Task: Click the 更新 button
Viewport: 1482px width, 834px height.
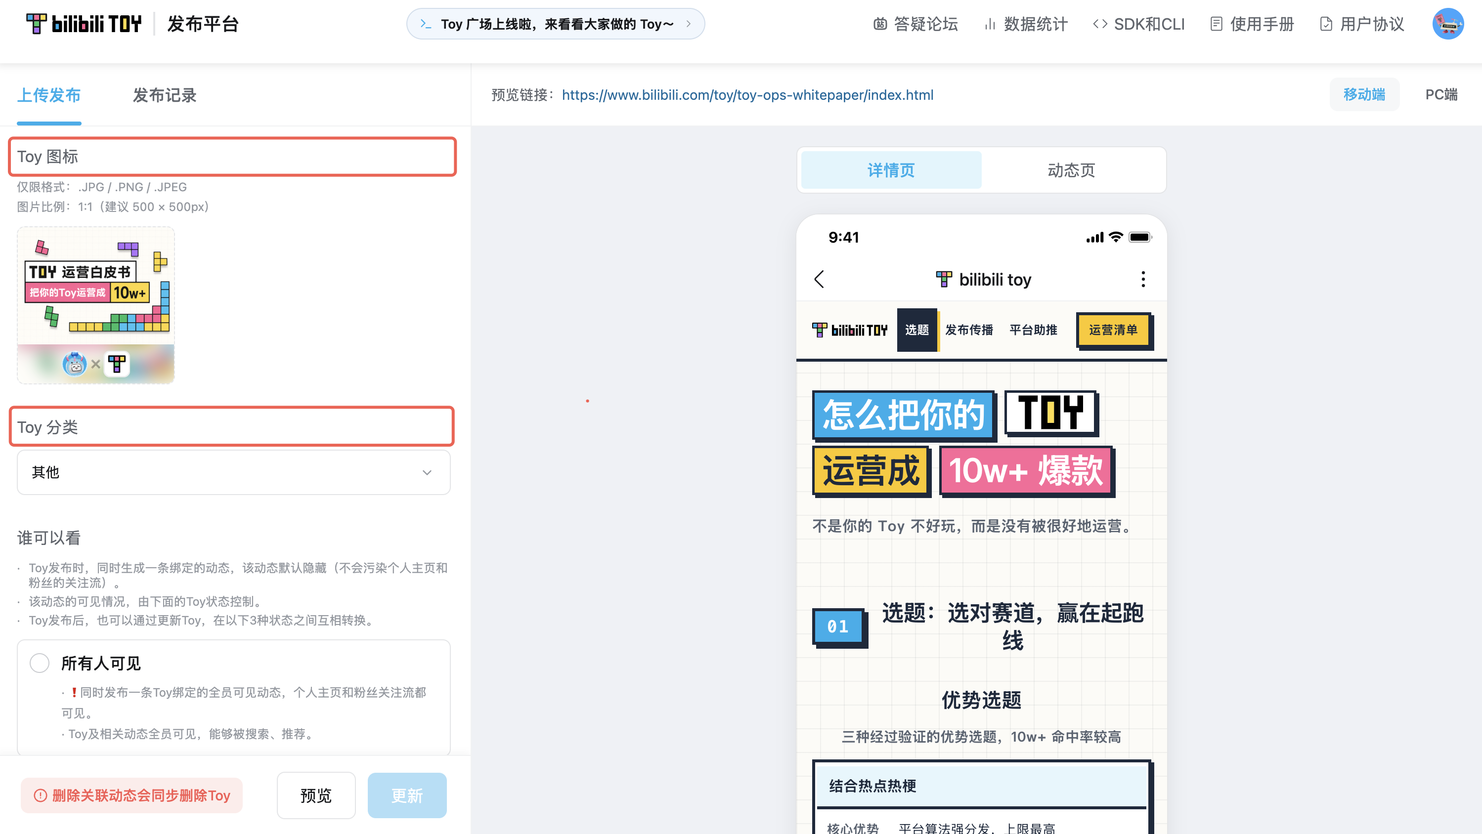Action: [407, 795]
